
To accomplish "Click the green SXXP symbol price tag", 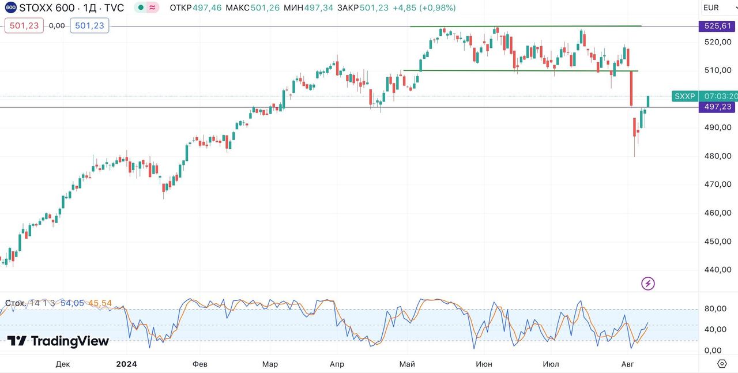I will [684, 96].
